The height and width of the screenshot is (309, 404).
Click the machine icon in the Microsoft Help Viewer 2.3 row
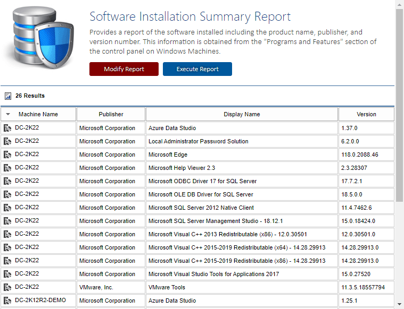7,168
